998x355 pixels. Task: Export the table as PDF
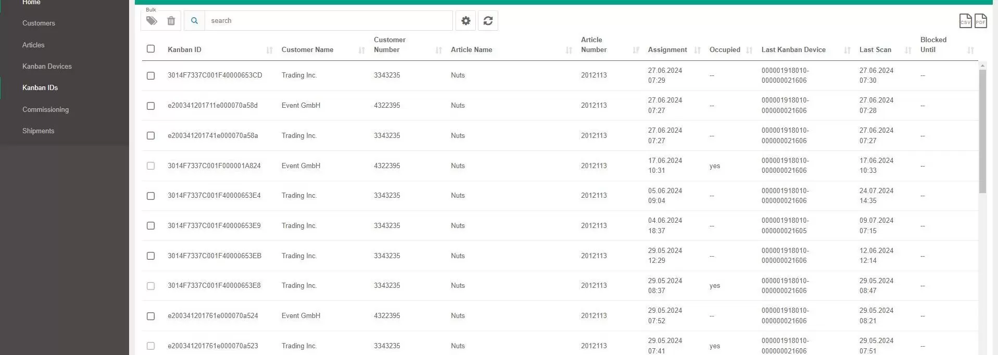click(980, 21)
